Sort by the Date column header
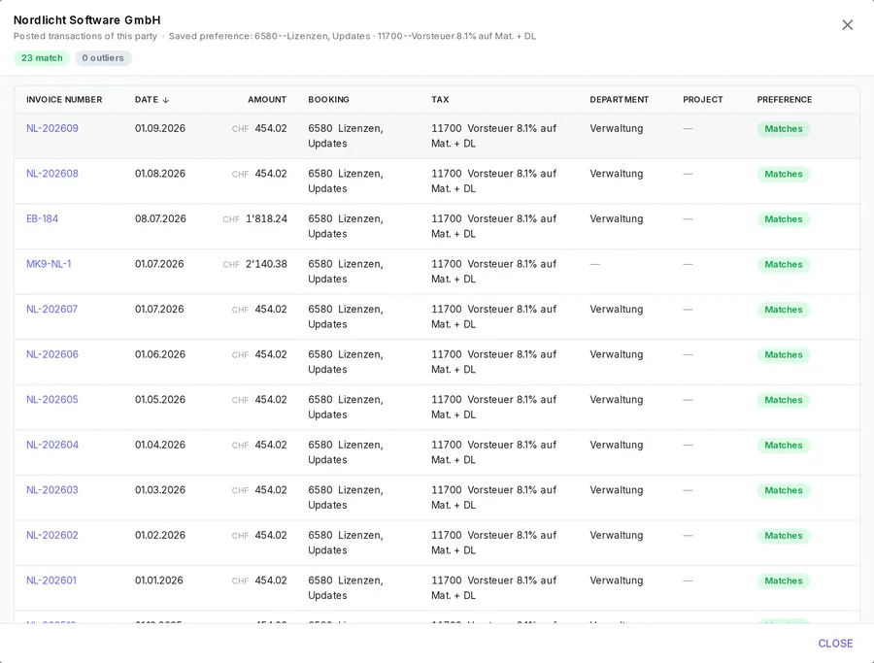This screenshot has width=874, height=663. click(151, 100)
